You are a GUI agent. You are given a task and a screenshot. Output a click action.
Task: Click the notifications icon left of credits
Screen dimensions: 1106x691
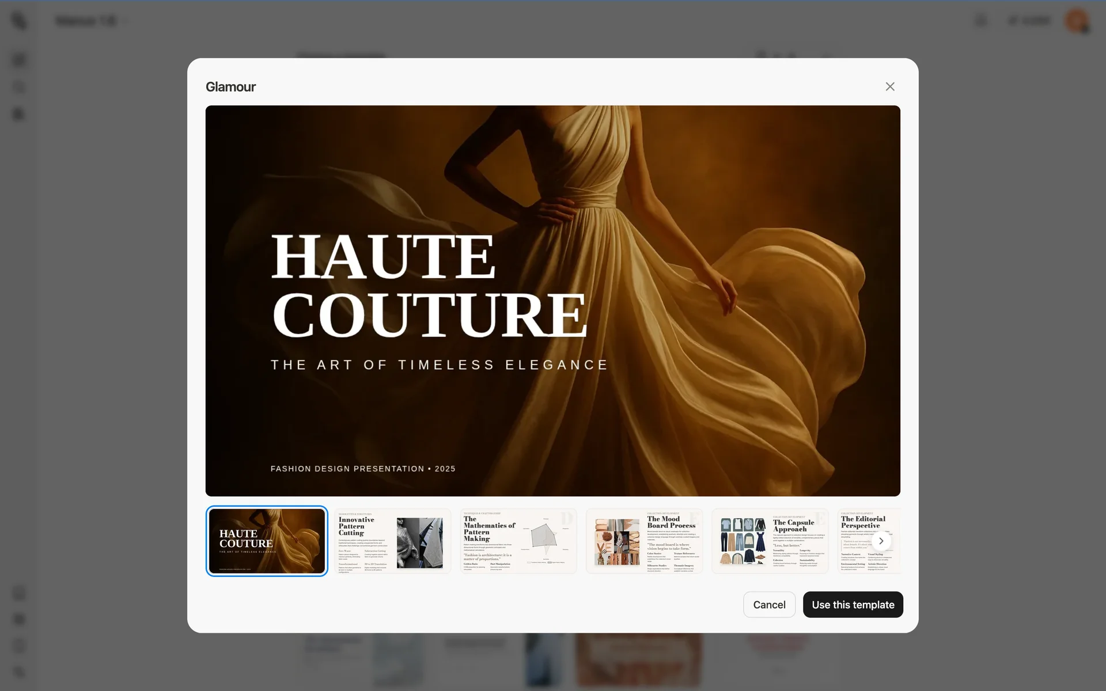981,21
